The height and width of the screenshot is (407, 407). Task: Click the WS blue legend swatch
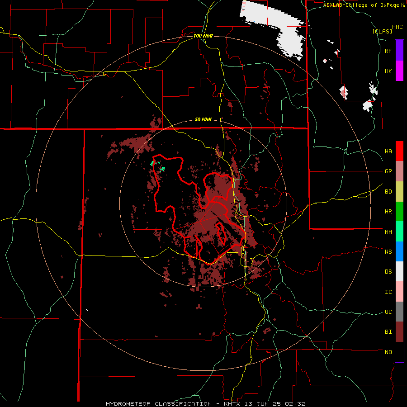(399, 251)
